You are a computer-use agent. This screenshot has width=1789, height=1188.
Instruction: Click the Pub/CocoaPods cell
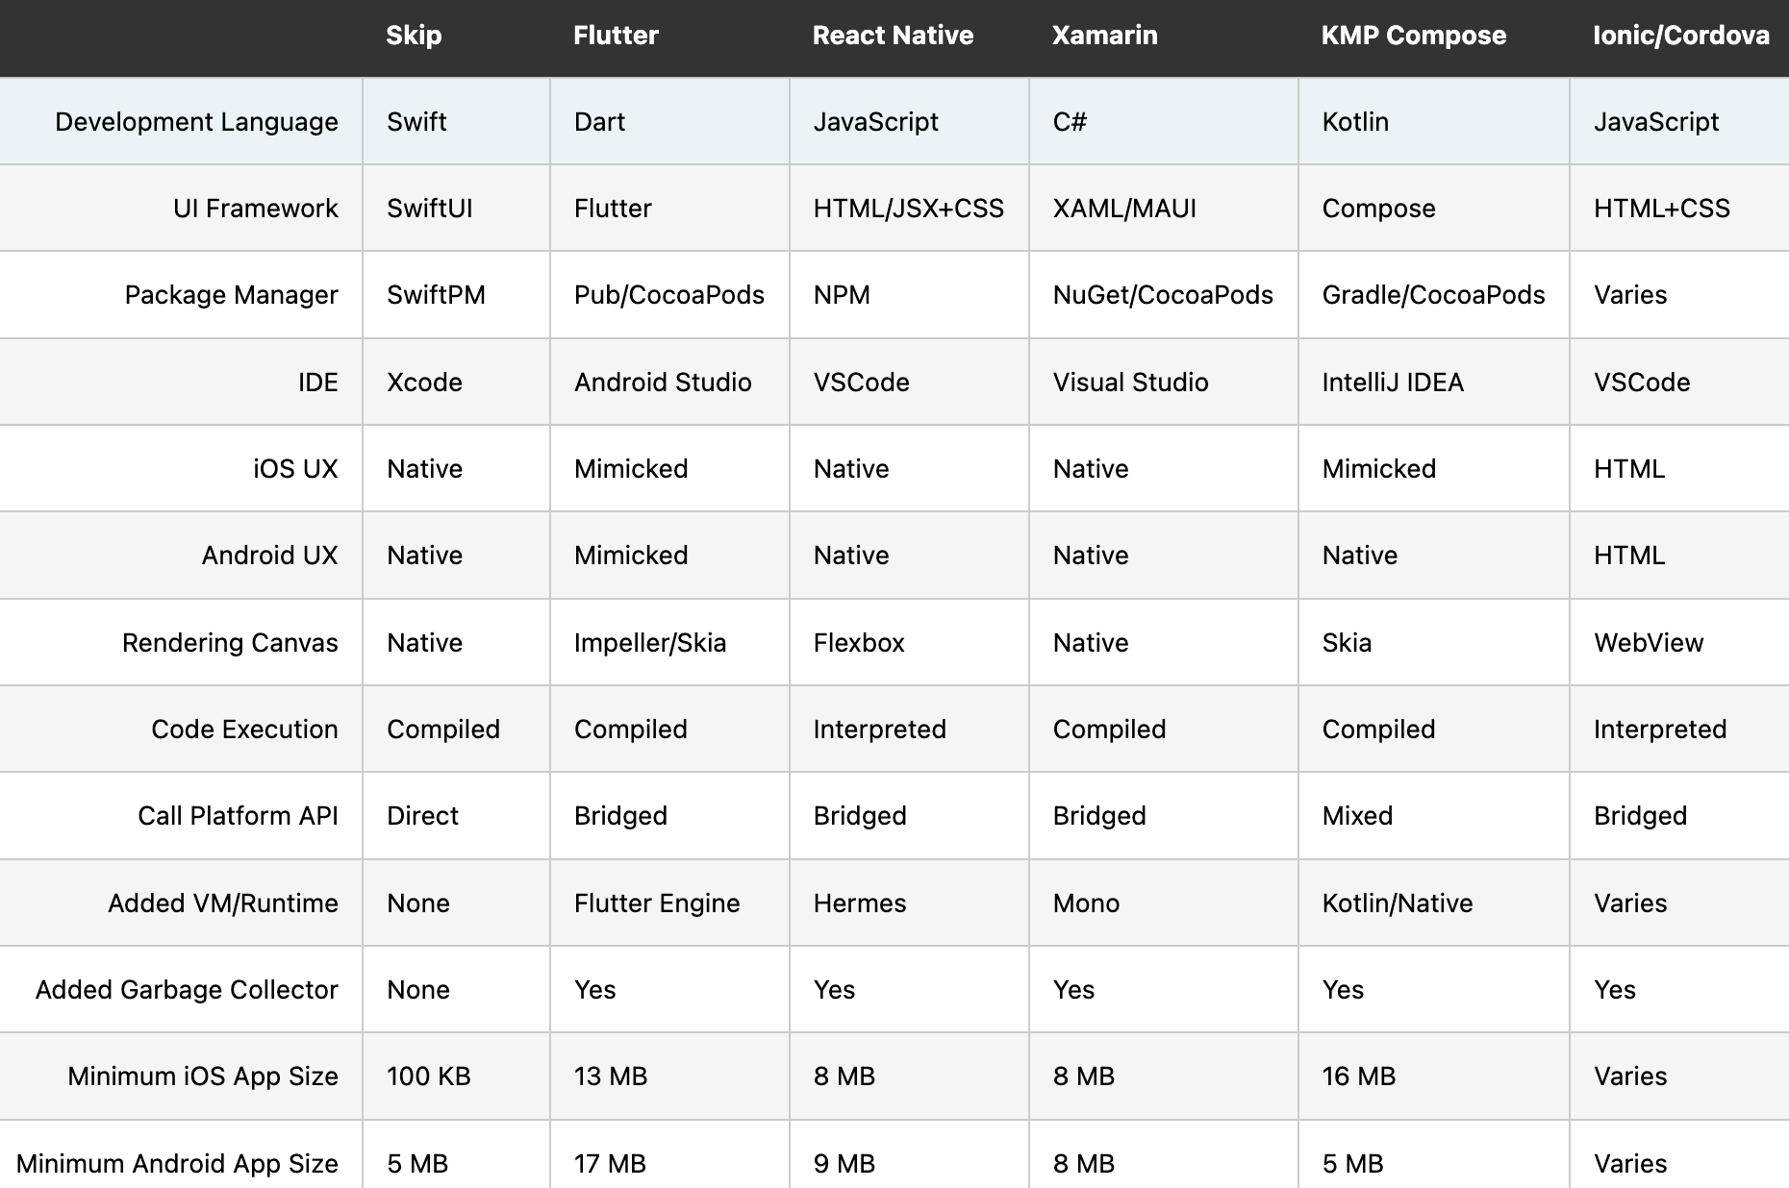pos(669,295)
